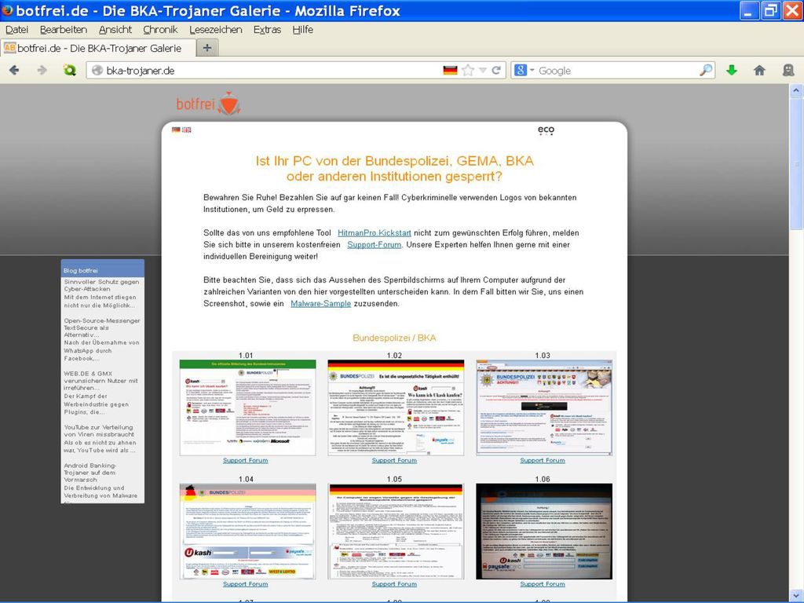Click Support Forum link under screenshot 1.02
This screenshot has height=603, width=804.
[x=394, y=460]
